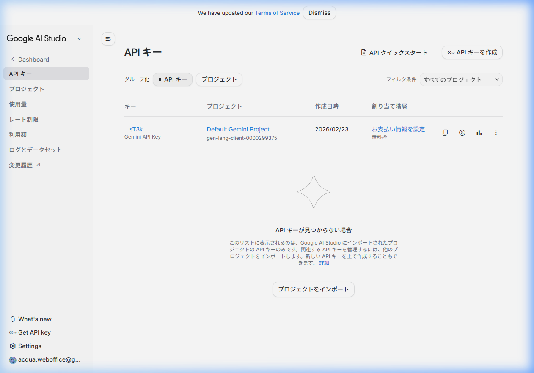Click the Settings gear icon
The height and width of the screenshot is (373, 534).
click(13, 346)
